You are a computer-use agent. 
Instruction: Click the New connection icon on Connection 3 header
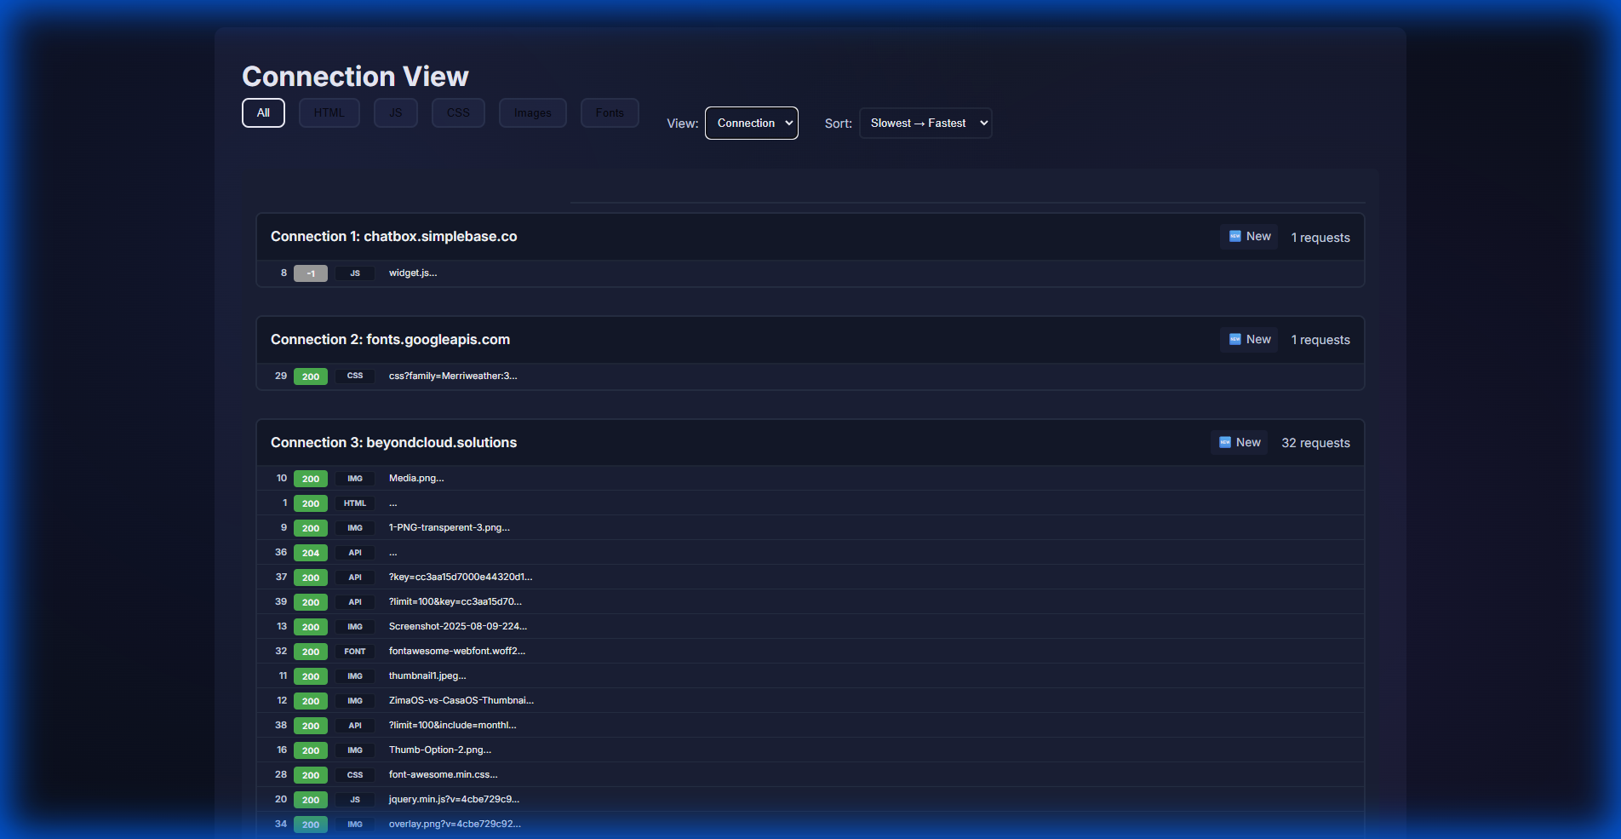tap(1226, 441)
